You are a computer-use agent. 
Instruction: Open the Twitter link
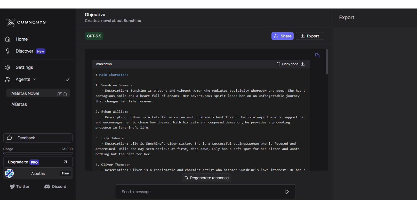(20, 186)
